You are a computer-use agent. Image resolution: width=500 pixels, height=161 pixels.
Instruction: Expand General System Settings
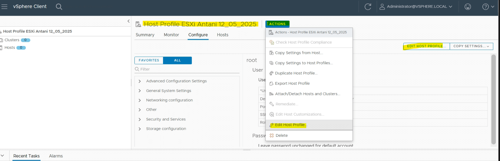pyautogui.click(x=140, y=91)
